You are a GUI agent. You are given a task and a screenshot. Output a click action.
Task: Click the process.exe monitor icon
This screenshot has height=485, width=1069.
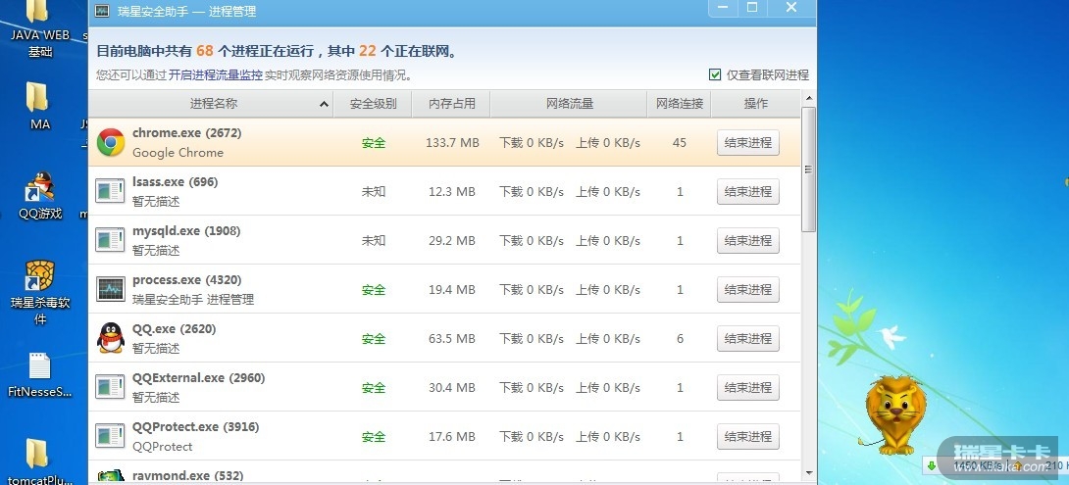point(110,290)
